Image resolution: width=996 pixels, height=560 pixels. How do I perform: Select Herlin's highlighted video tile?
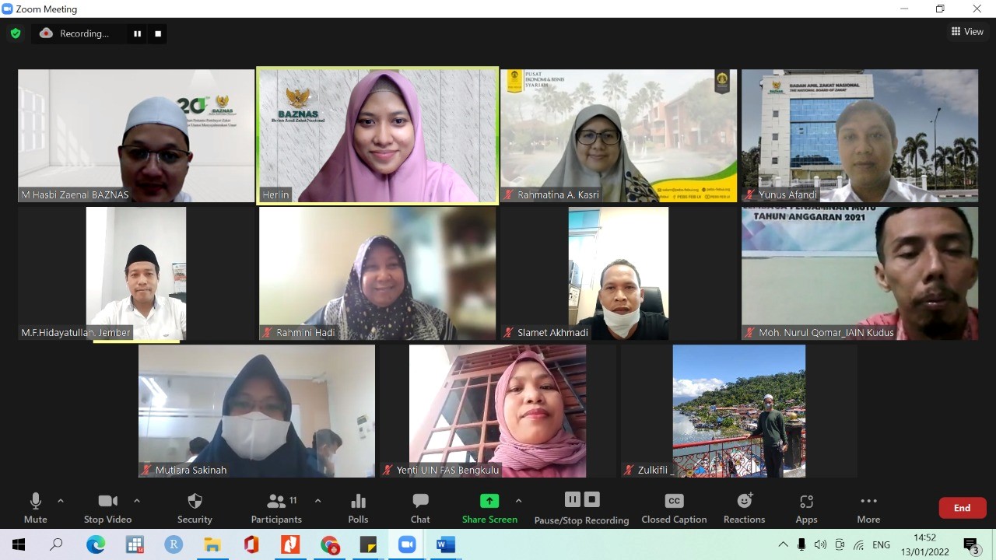click(x=377, y=136)
